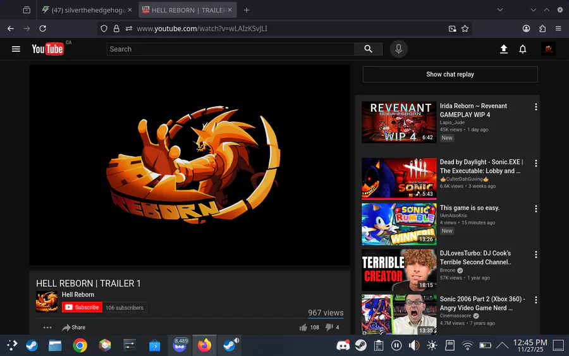This screenshot has width=569, height=356.
Task: Open options menu for Irida Reborn video
Action: 535,107
